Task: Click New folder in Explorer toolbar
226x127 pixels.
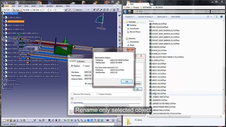Action: click(176, 17)
